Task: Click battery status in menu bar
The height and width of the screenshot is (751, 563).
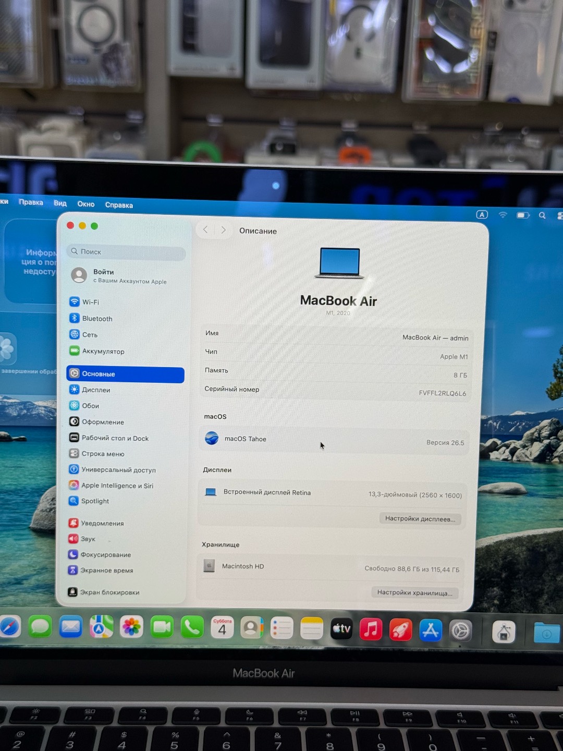Action: [x=523, y=215]
